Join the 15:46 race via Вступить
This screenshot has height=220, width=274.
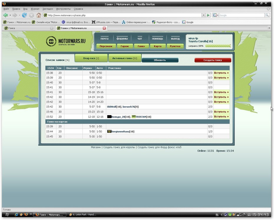click(221, 112)
